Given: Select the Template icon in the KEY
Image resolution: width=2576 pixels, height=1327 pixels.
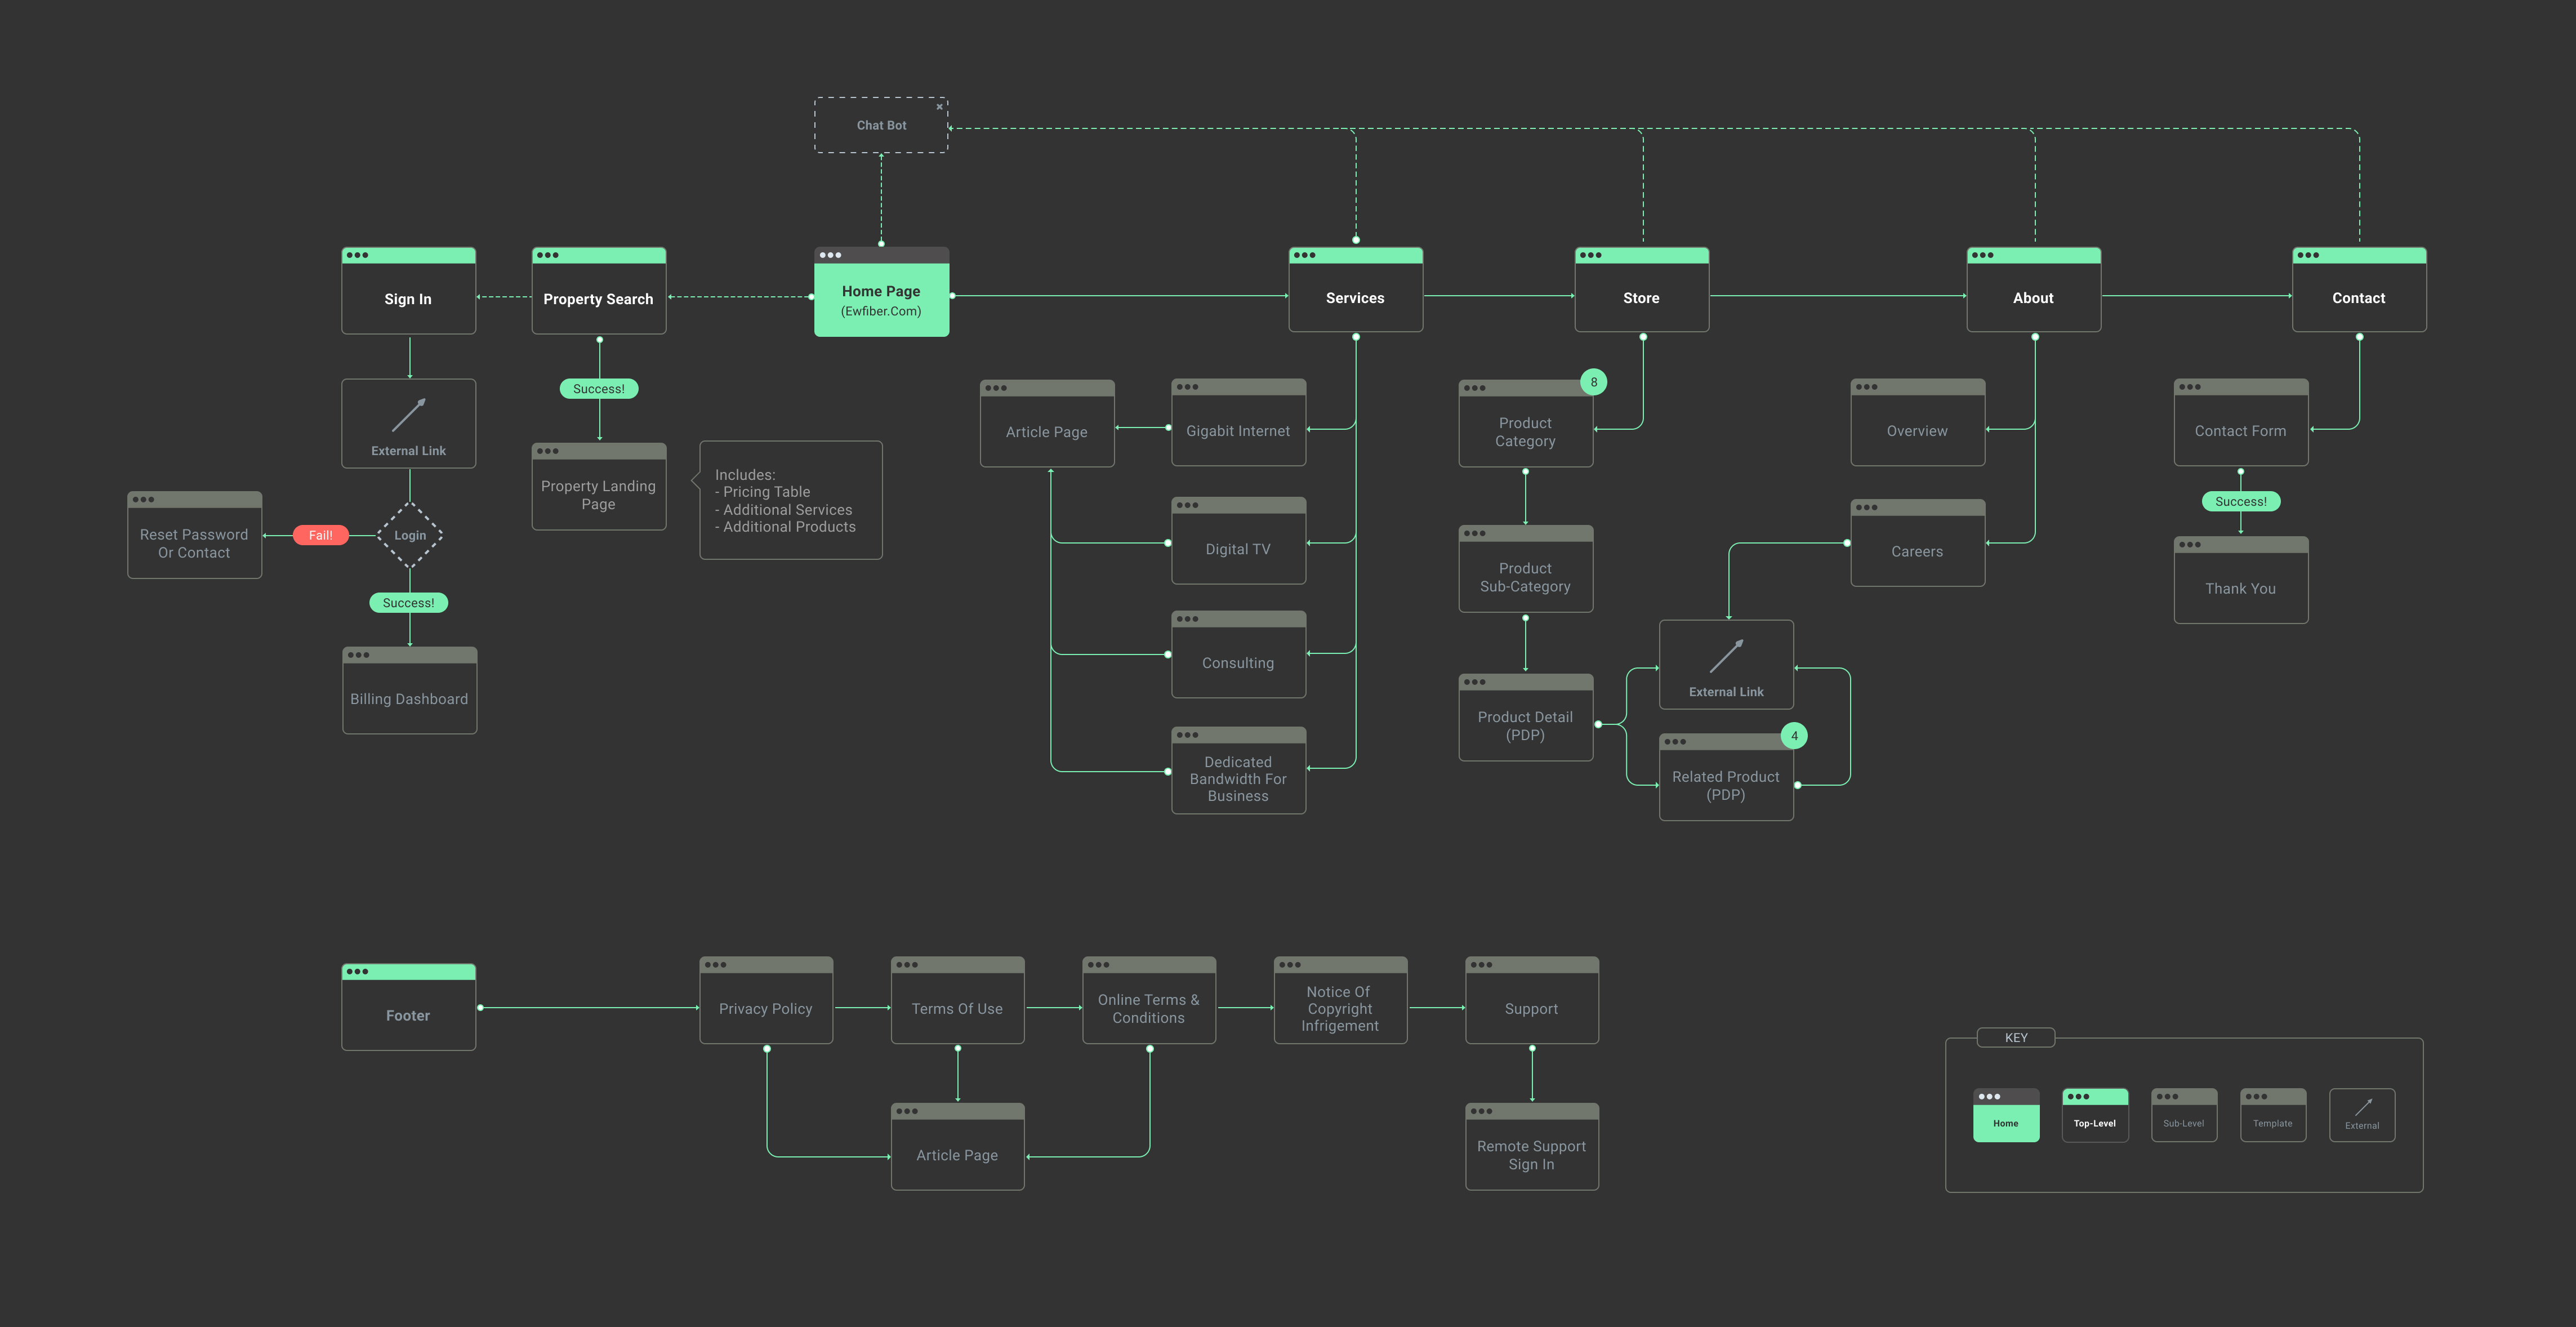Looking at the screenshot, I should click(x=2273, y=1114).
